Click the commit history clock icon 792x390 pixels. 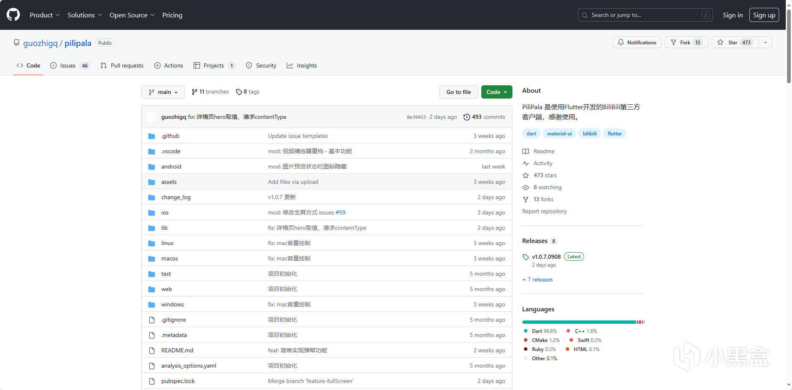[x=466, y=117]
